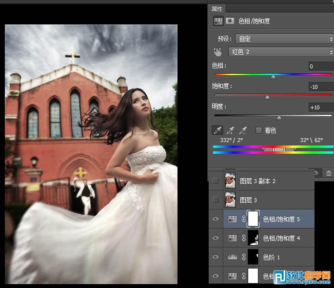Image resolution: width=334 pixels, height=288 pixels.
Task: Hide the 色相/饱和度 4 layer
Action: [x=216, y=237]
